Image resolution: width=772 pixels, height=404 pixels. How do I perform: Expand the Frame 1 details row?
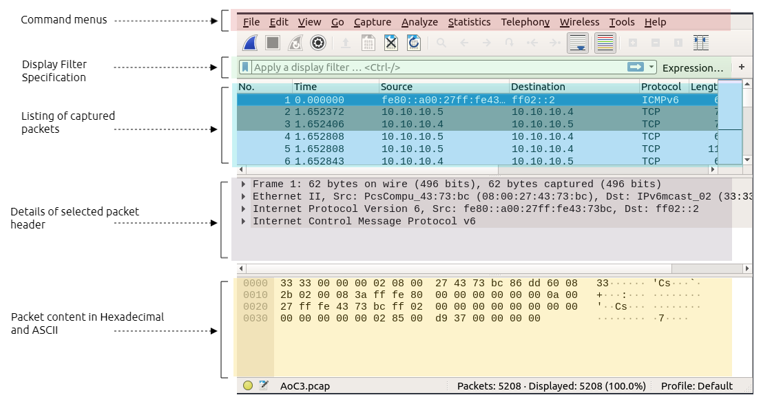(244, 184)
